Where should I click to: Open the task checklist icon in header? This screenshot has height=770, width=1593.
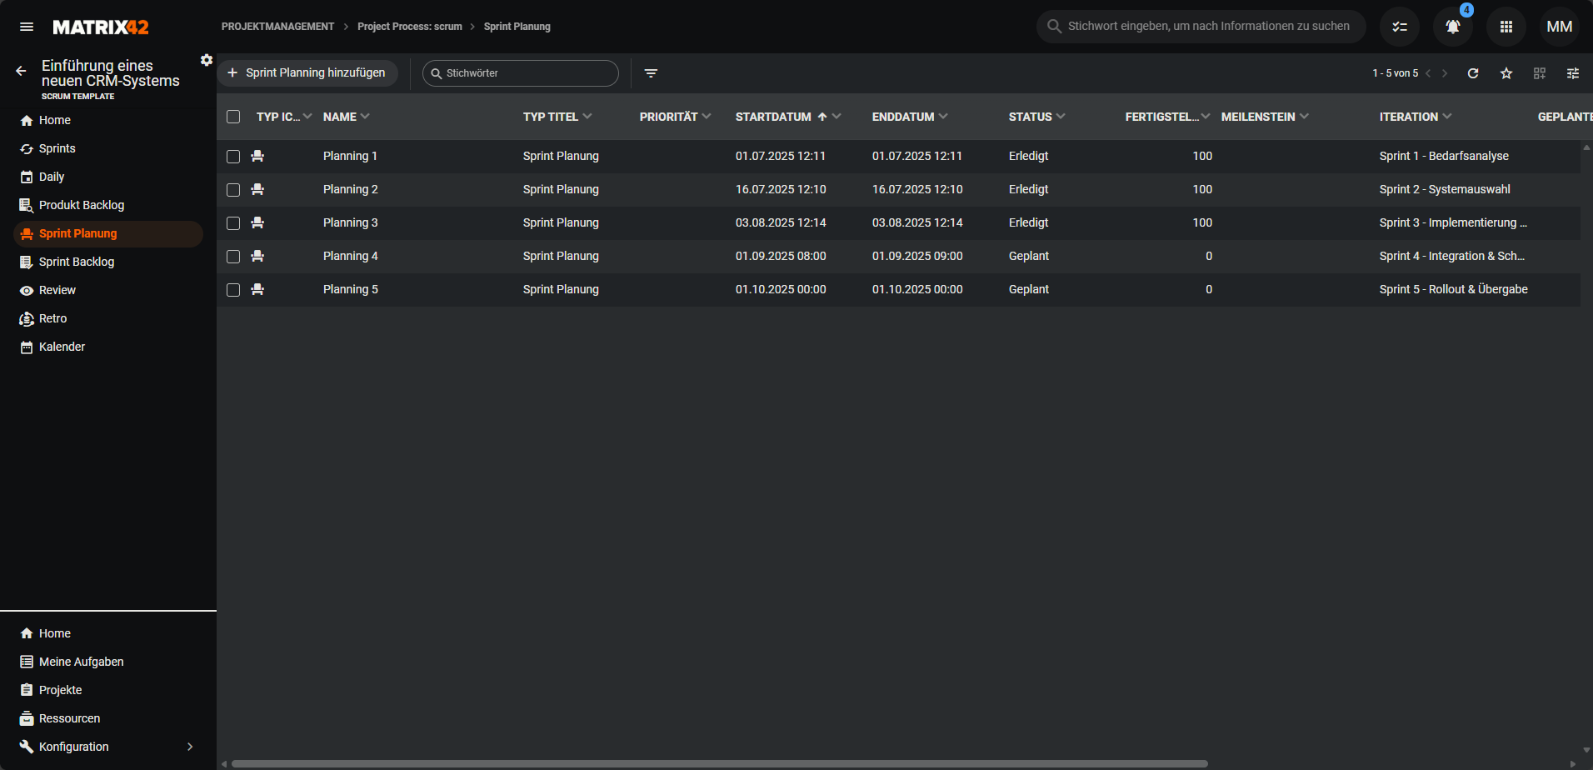click(1400, 27)
